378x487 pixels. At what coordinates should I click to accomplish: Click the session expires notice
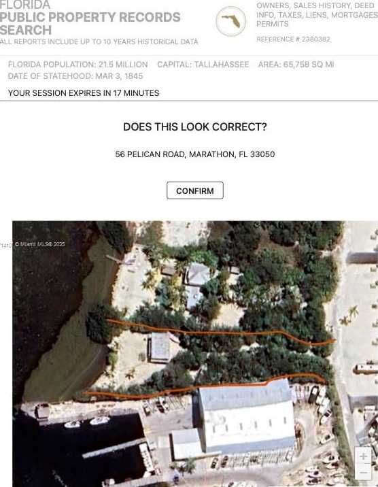tap(84, 93)
